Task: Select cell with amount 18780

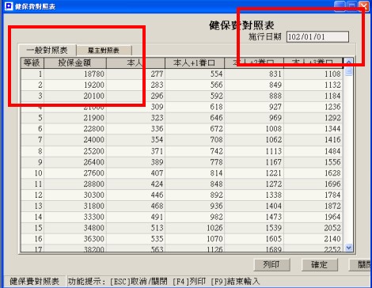Action: pos(75,74)
